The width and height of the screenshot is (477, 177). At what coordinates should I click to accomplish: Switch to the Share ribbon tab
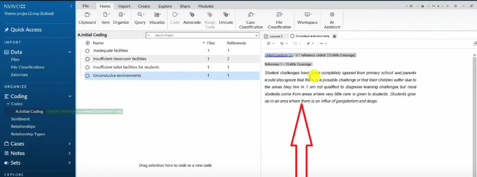click(185, 6)
